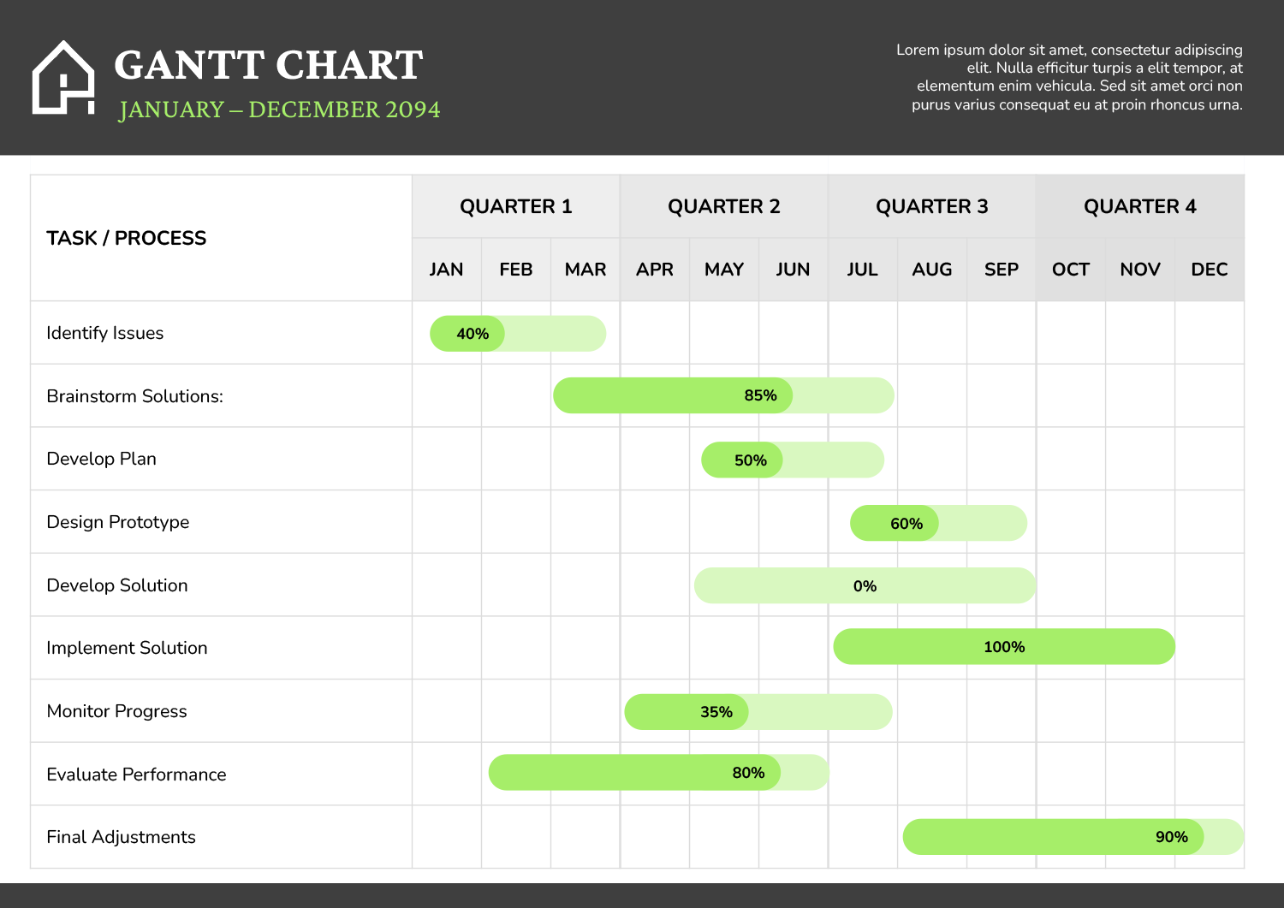The image size is (1284, 908).
Task: Click the JANUARY – DECEMBER 2094 subtitle
Action: [280, 110]
